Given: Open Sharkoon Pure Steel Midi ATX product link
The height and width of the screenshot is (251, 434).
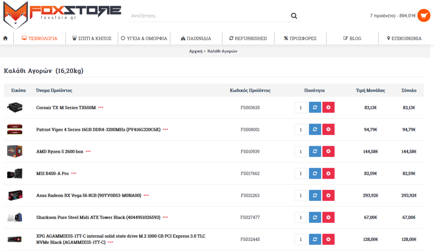Looking at the screenshot, I should [98, 218].
